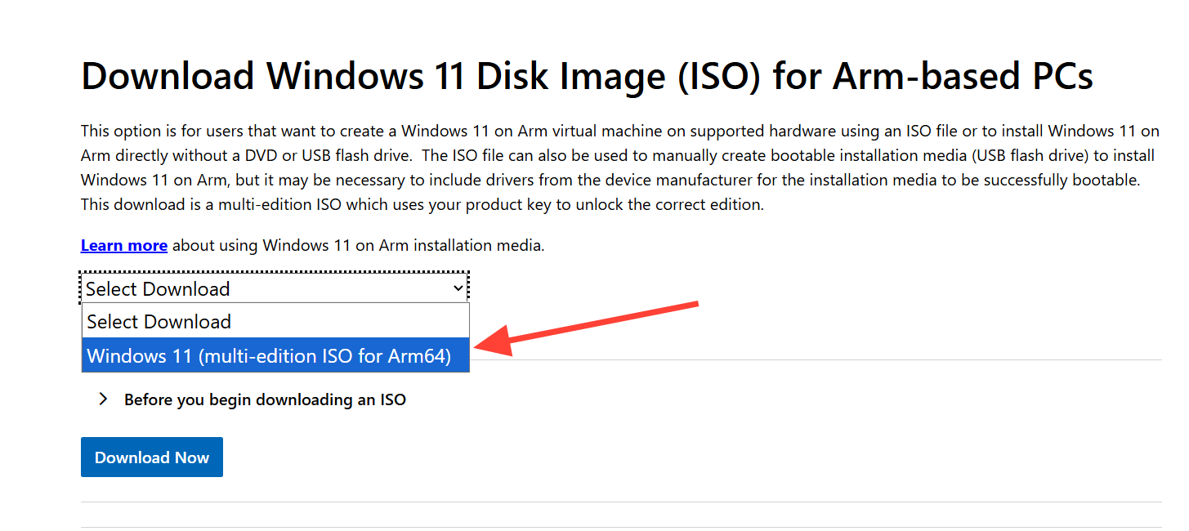
Task: Click the chevron arrow in Select Download box
Action: tap(458, 288)
